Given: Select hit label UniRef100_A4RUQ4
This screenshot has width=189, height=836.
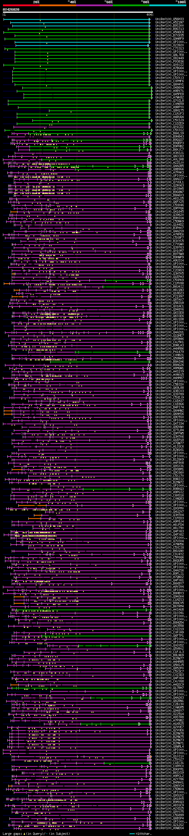Looking at the screenshot, I should (170, 117).
